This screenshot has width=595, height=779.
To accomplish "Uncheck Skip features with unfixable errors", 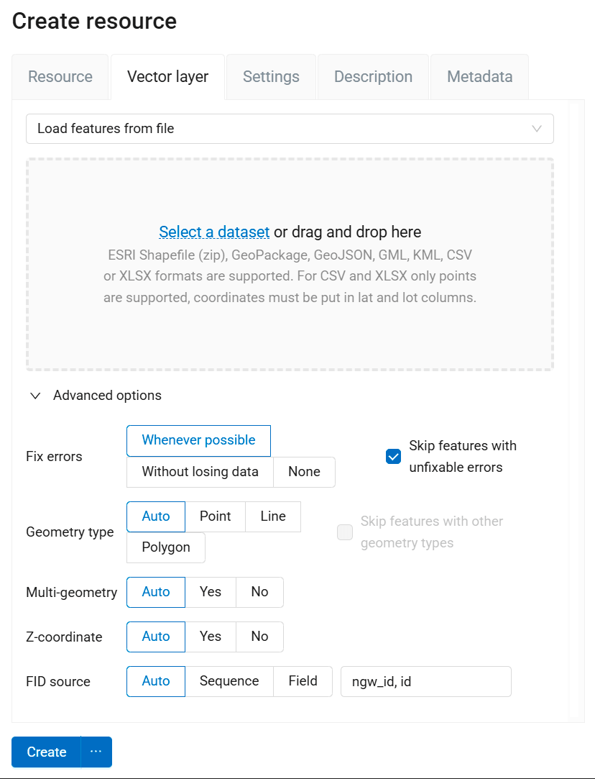I will (x=393, y=457).
